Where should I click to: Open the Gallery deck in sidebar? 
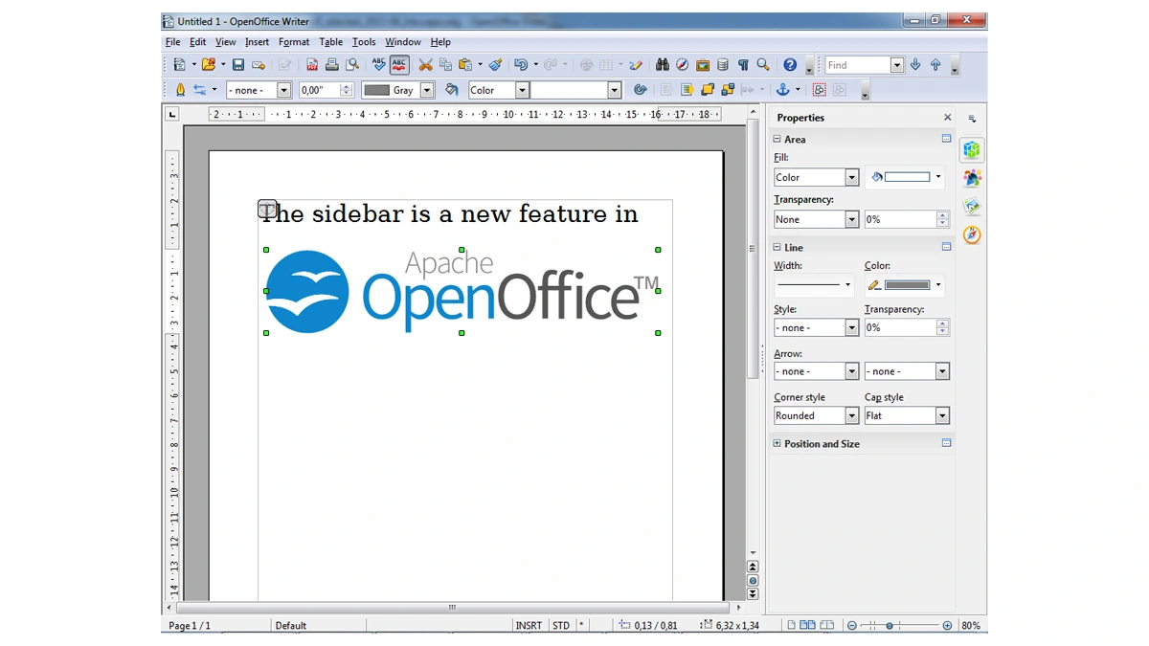(972, 207)
